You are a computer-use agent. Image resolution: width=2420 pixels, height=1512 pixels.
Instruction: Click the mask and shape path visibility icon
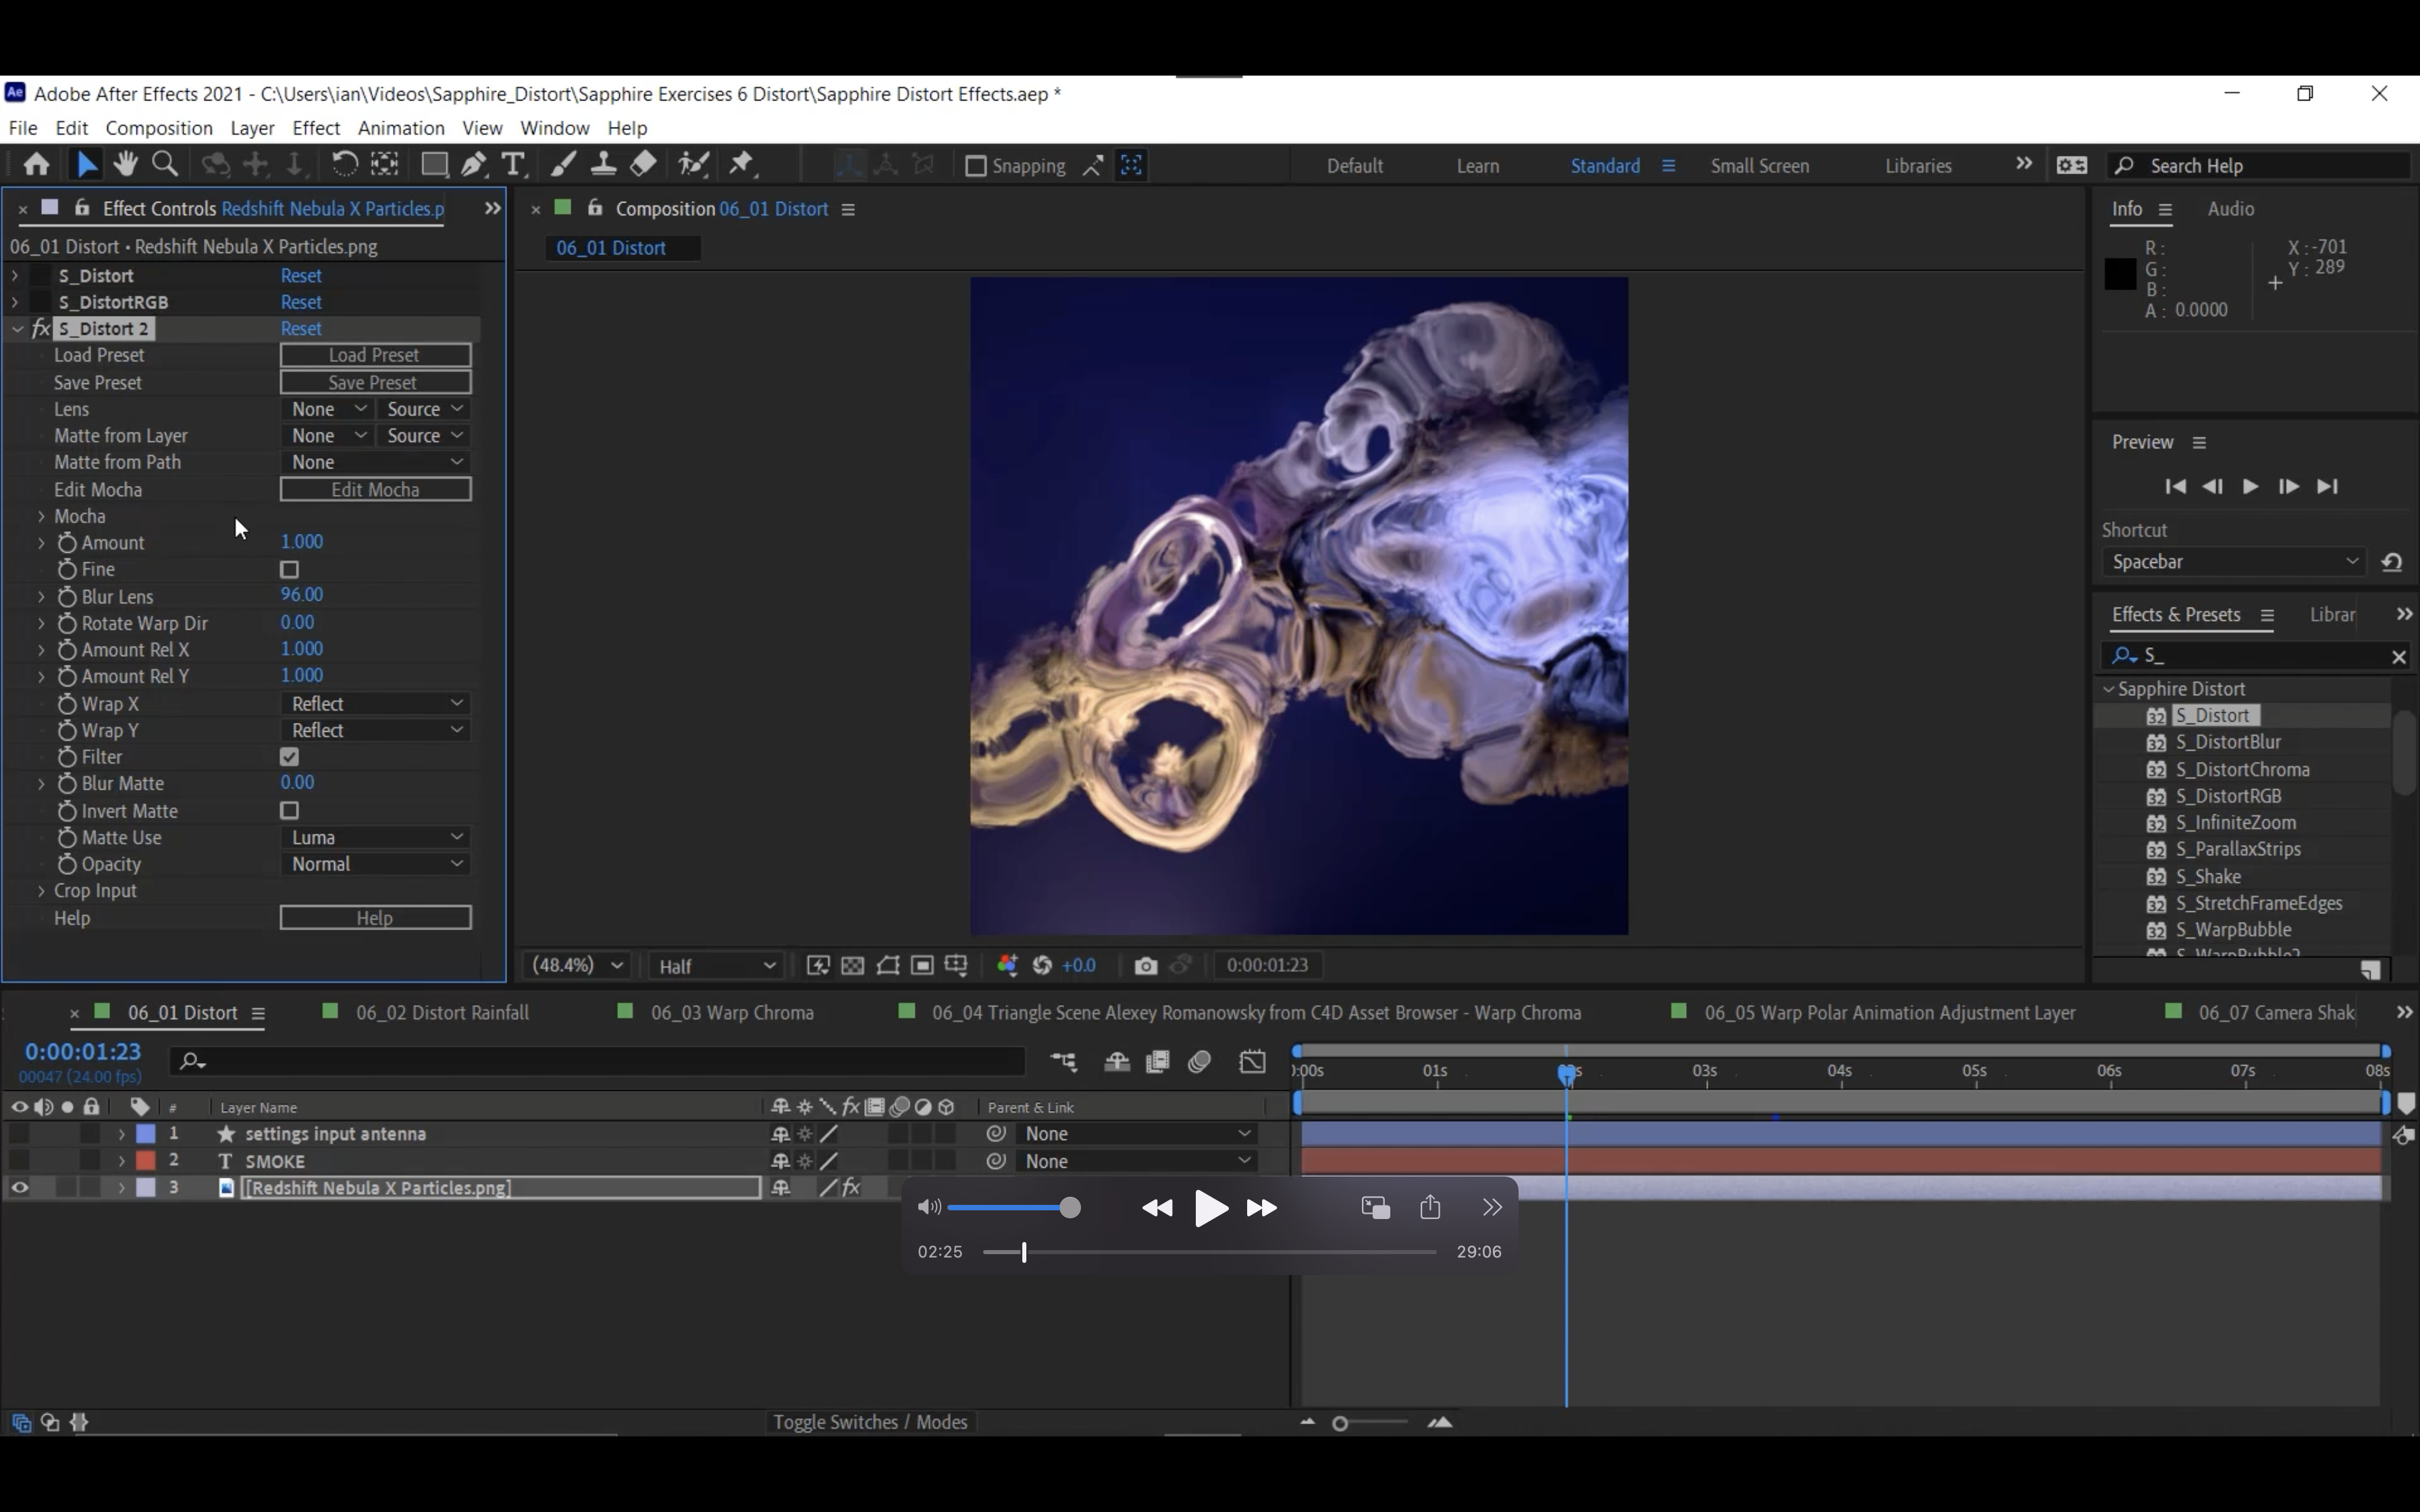[888, 966]
